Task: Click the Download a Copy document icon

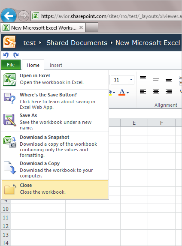Action: pos(10,167)
